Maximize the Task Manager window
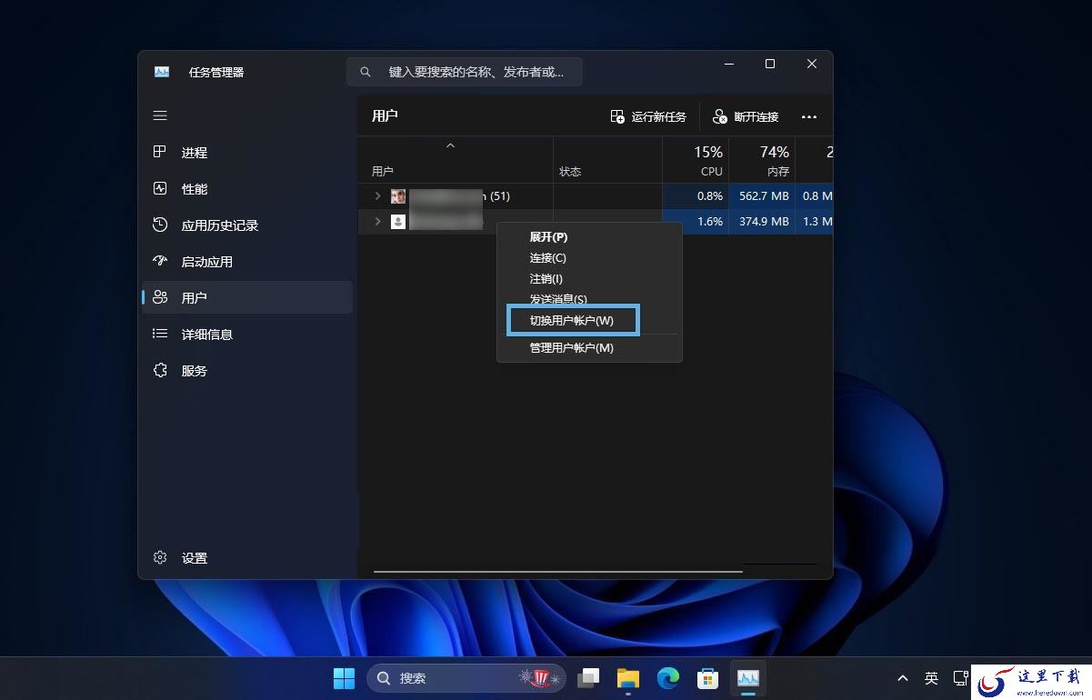 coord(770,64)
